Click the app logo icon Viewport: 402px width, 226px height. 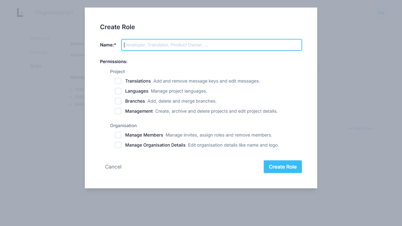coord(20,13)
